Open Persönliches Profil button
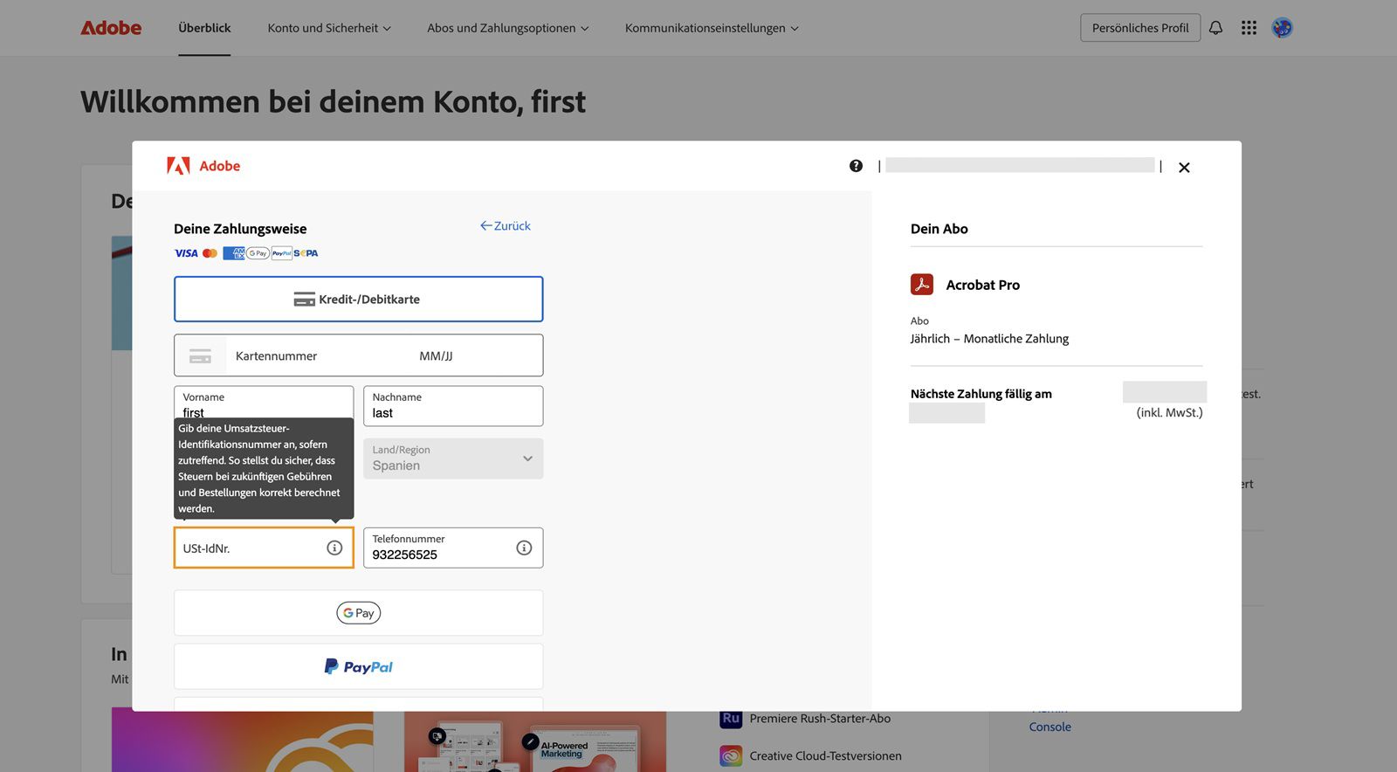The image size is (1397, 772). pos(1140,28)
